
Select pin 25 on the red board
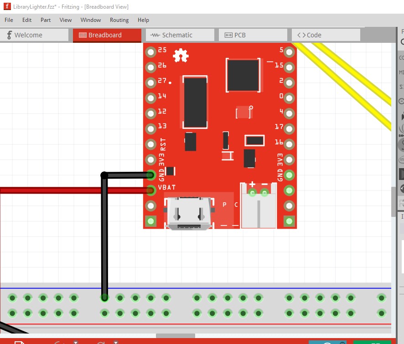tap(151, 52)
